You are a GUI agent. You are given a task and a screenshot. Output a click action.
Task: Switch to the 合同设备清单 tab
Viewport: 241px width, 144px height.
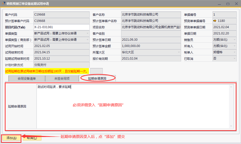27,78
